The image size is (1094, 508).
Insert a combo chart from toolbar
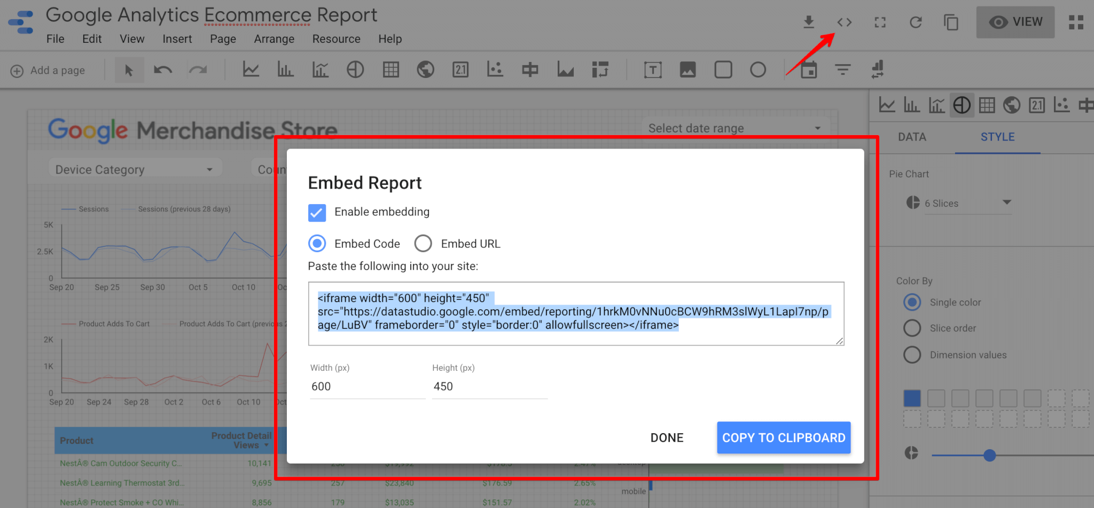click(x=321, y=69)
